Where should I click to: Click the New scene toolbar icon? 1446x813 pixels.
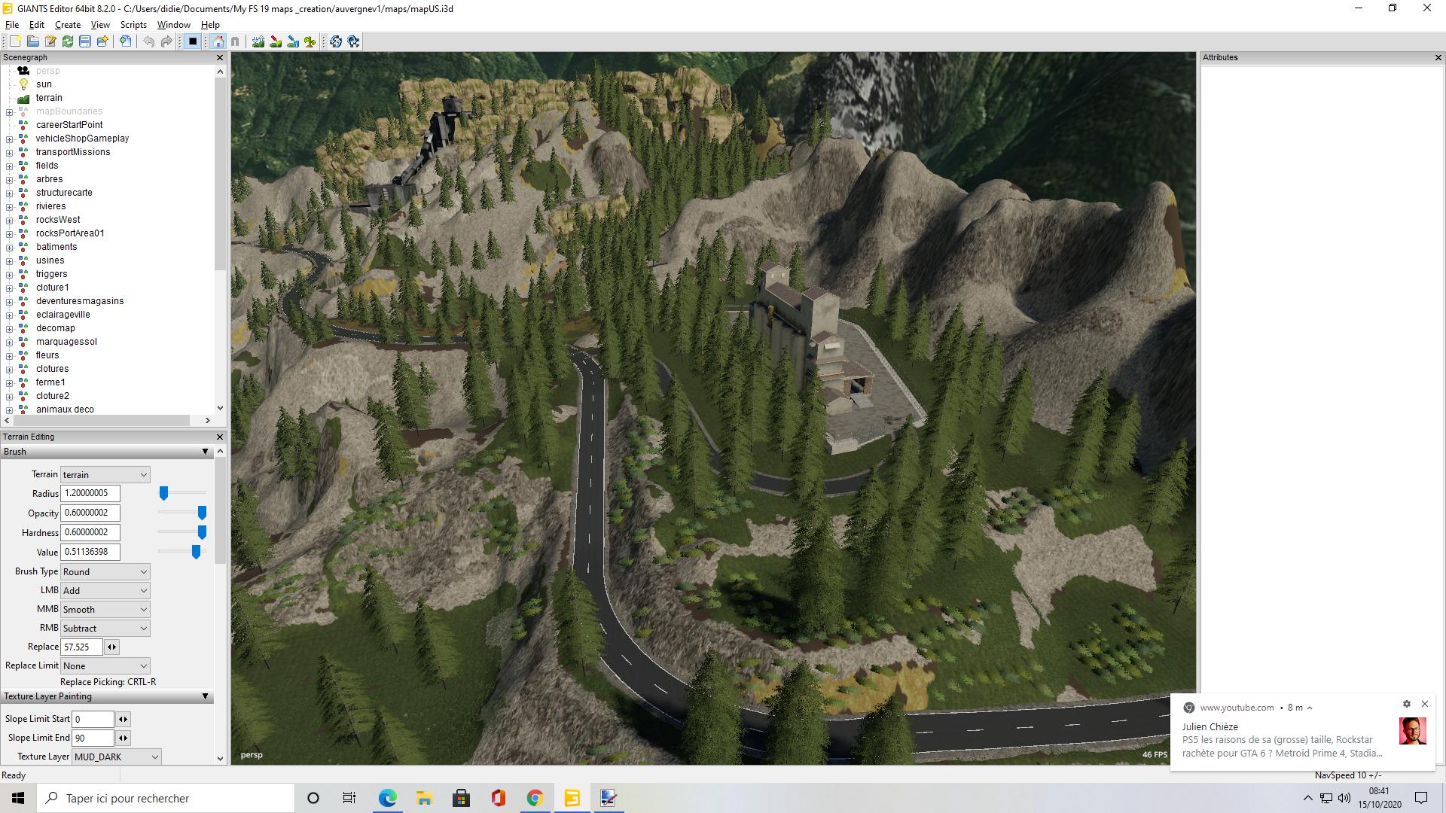coord(15,41)
